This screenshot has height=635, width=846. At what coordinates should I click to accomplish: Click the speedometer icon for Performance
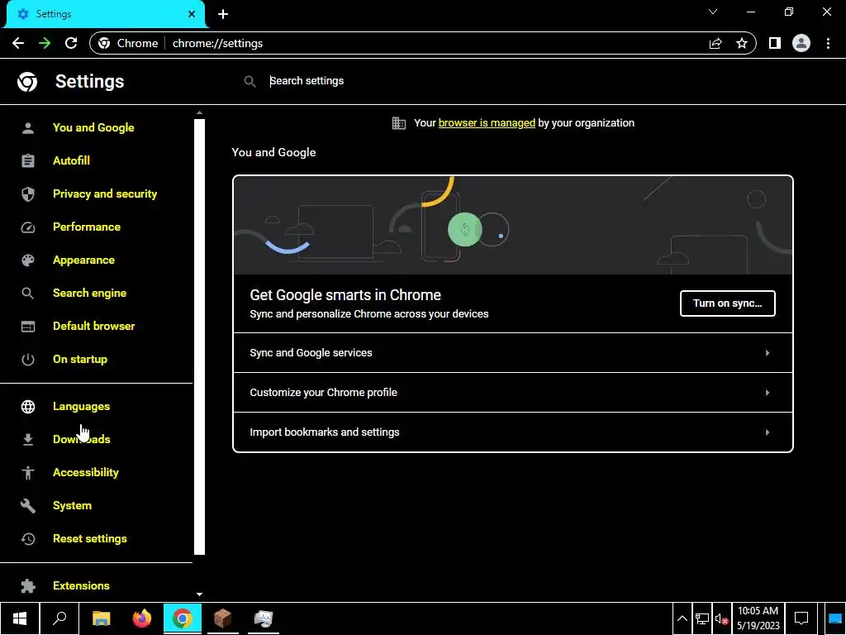[28, 227]
